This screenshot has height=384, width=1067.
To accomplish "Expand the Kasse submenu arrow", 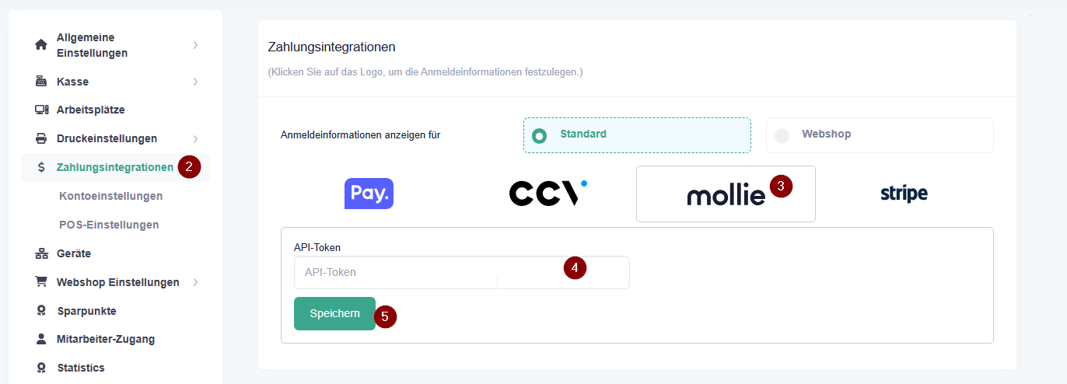I will [x=195, y=82].
